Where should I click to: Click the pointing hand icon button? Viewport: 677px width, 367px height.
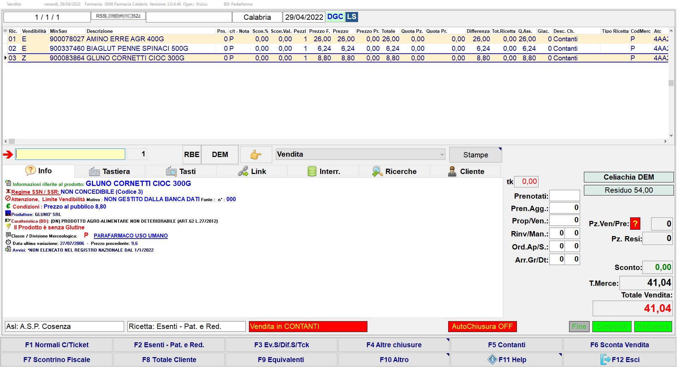[256, 155]
